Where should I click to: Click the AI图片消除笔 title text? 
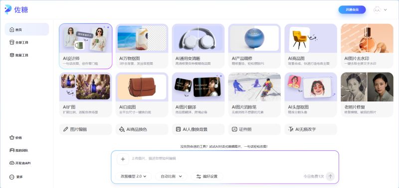point(244,107)
